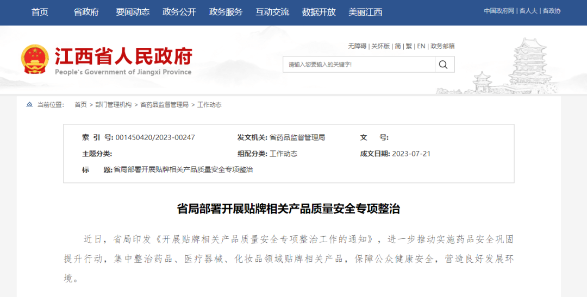Click the 省政协 link
Viewport: 587px width, 297px height.
(551, 11)
